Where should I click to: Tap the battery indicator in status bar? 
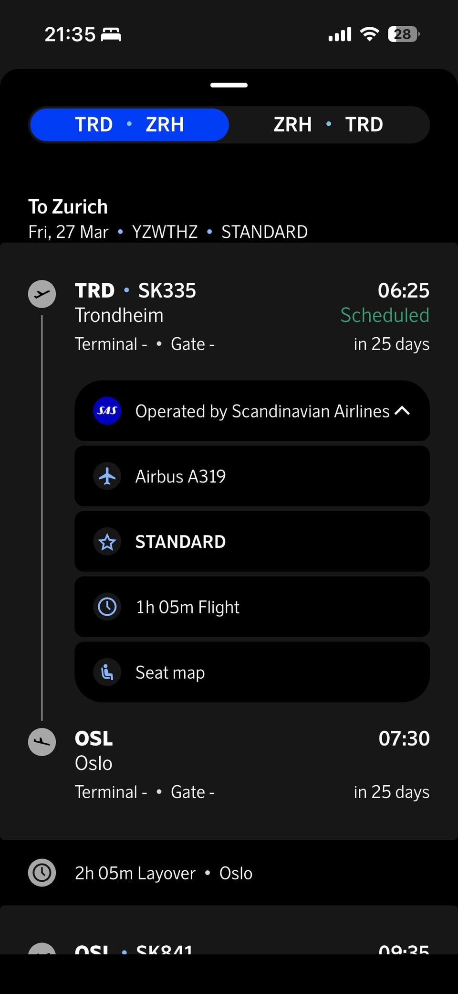[403, 34]
